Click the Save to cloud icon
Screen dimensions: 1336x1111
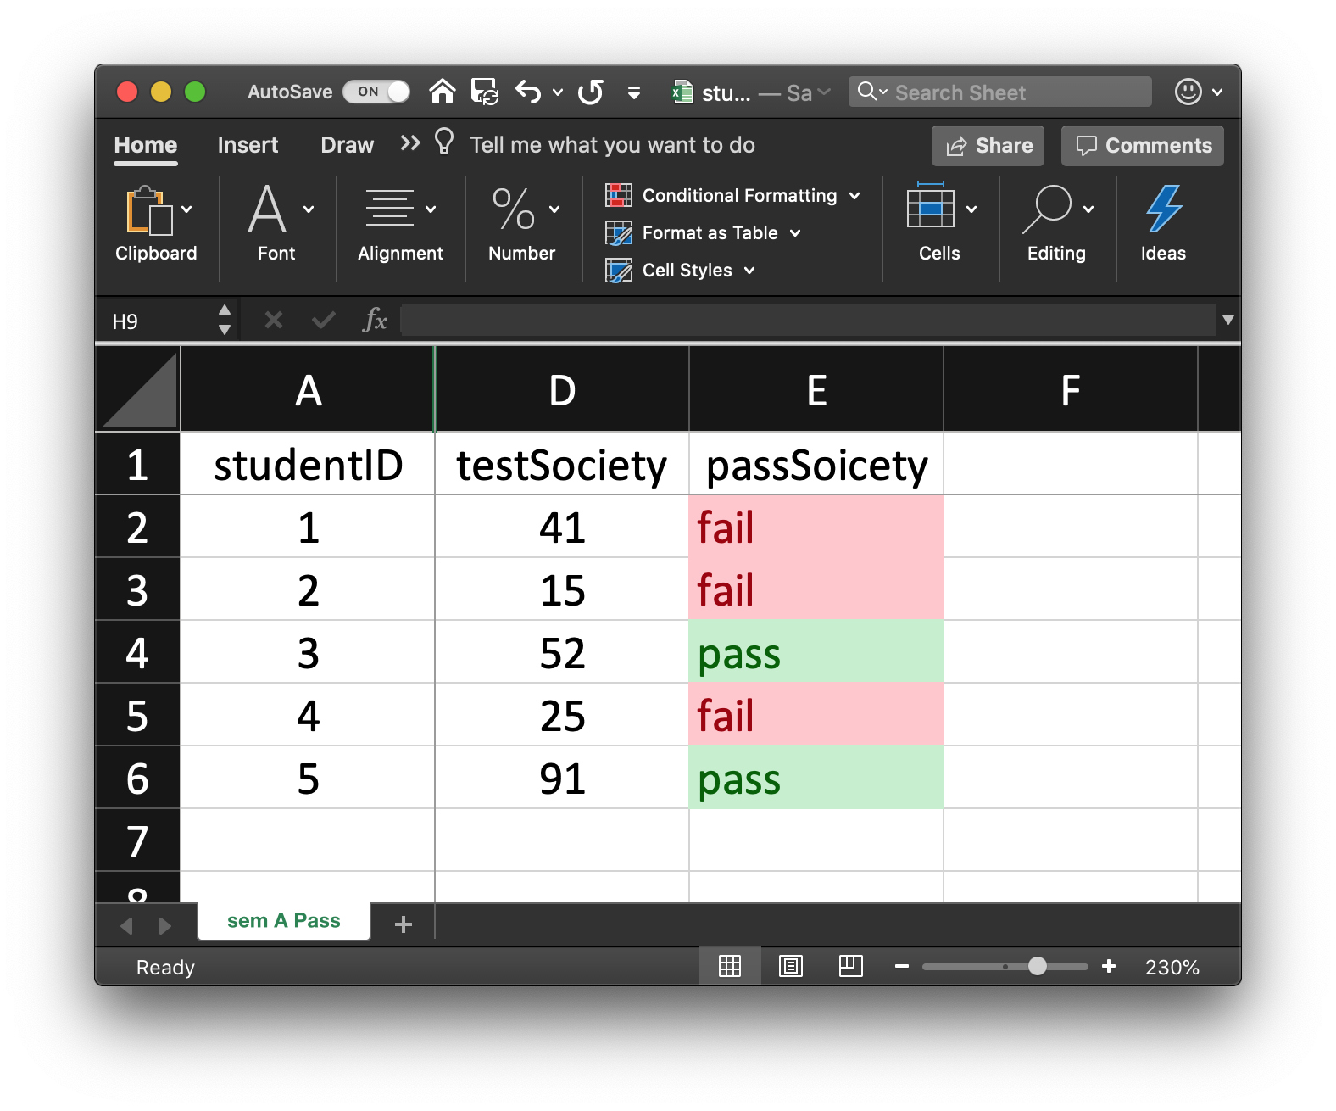[x=485, y=92]
